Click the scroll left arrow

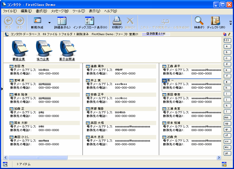click(x=6, y=157)
